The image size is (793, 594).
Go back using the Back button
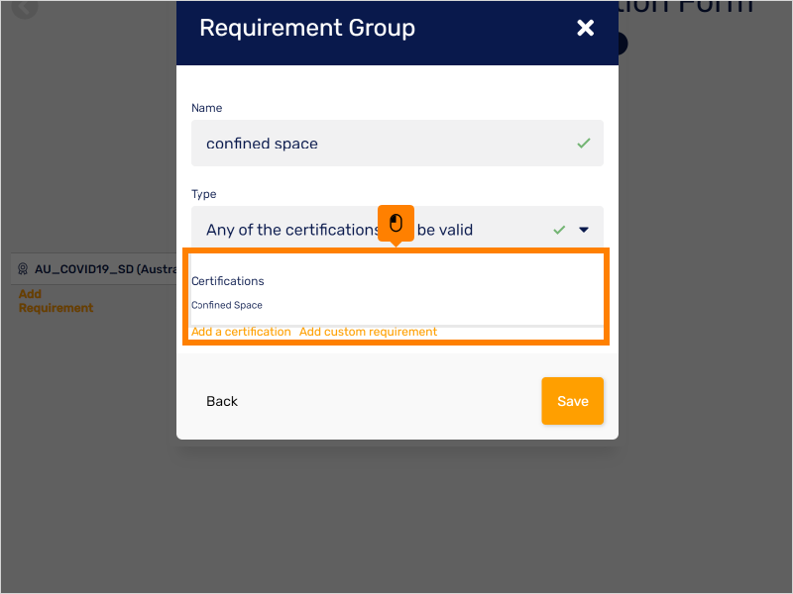pos(221,401)
